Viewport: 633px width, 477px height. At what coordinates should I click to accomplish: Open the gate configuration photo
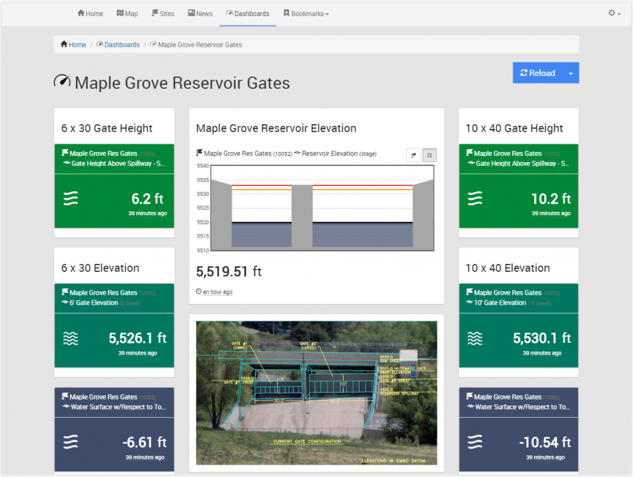tap(316, 392)
